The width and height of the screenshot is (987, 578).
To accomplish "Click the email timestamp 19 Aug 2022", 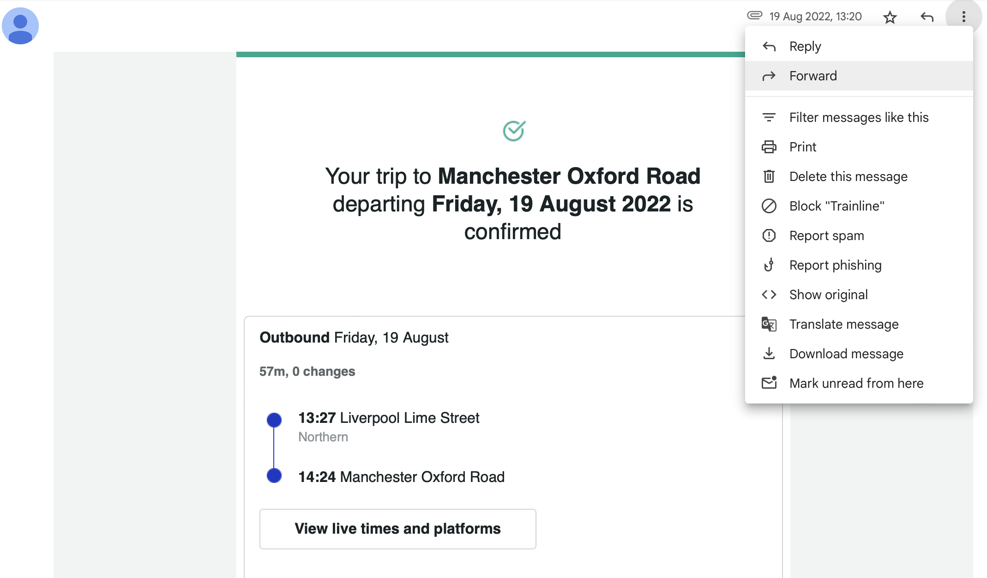I will pyautogui.click(x=815, y=17).
